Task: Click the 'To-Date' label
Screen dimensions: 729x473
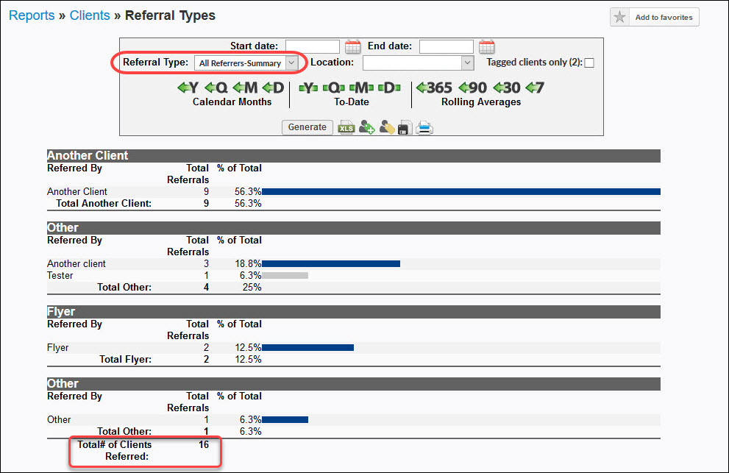Action: click(x=352, y=102)
